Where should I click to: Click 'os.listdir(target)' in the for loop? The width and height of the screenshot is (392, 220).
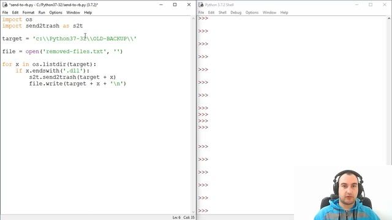tap(62, 64)
